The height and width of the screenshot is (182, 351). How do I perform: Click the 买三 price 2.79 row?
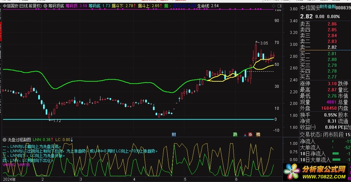(x=318, y=65)
